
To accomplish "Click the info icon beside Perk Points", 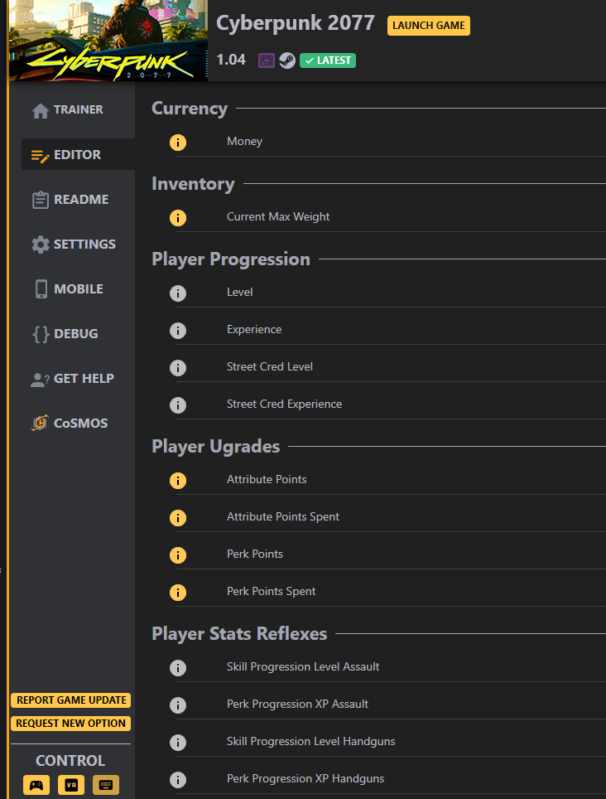I will (x=177, y=555).
